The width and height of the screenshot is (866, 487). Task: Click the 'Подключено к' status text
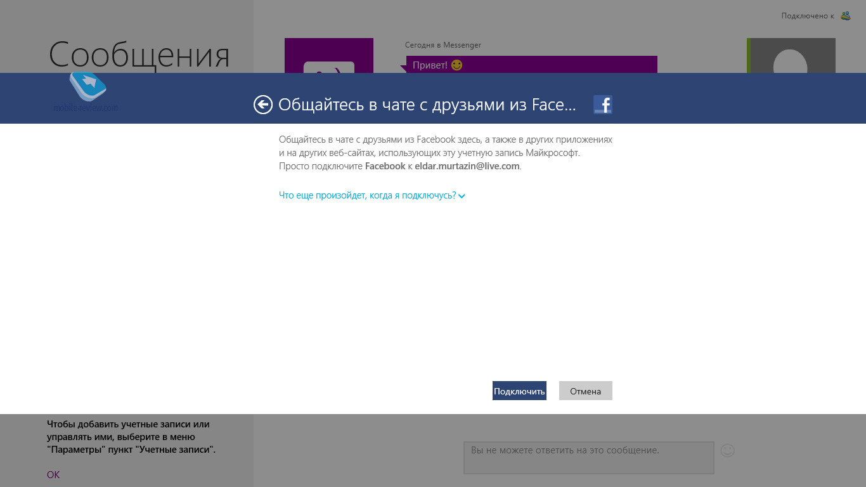(x=808, y=16)
